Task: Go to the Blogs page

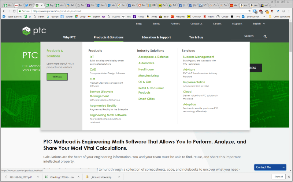Action: coord(139,24)
